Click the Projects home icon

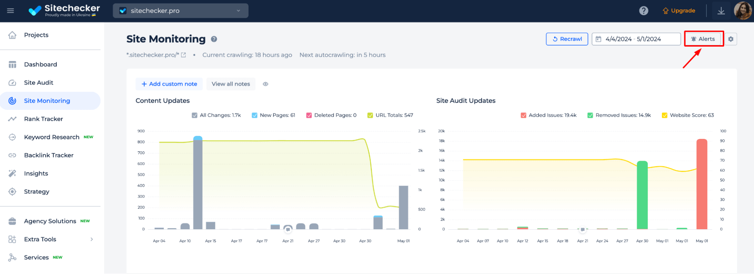click(x=12, y=35)
